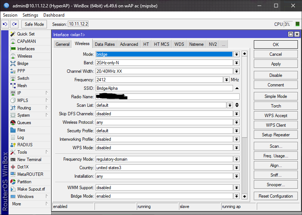Viewport: 302px width, 215px height.
Task: Expand the Band dropdown
Action: click(236, 63)
